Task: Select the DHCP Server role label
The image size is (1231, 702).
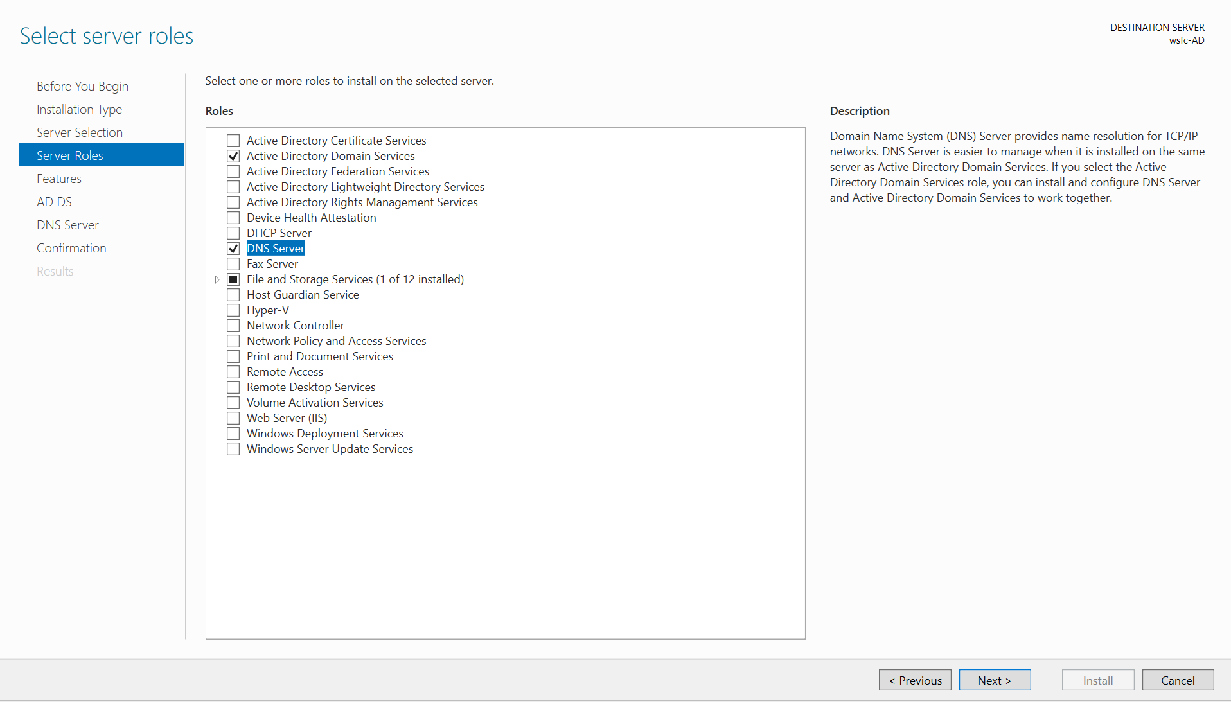Action: click(279, 233)
